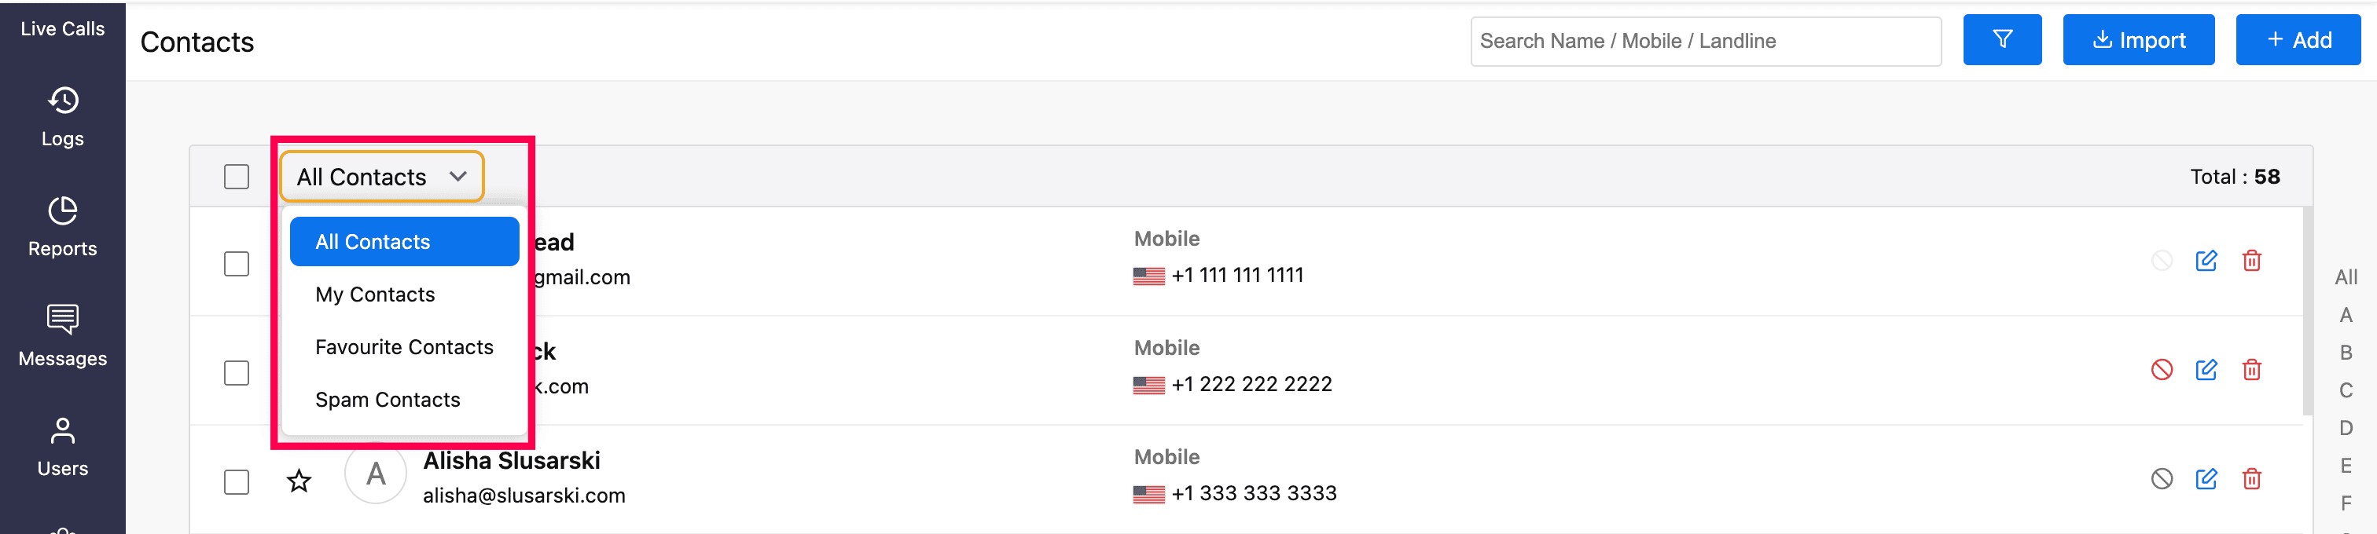Delete the contact with number +1 222 222 2222

[2250, 370]
